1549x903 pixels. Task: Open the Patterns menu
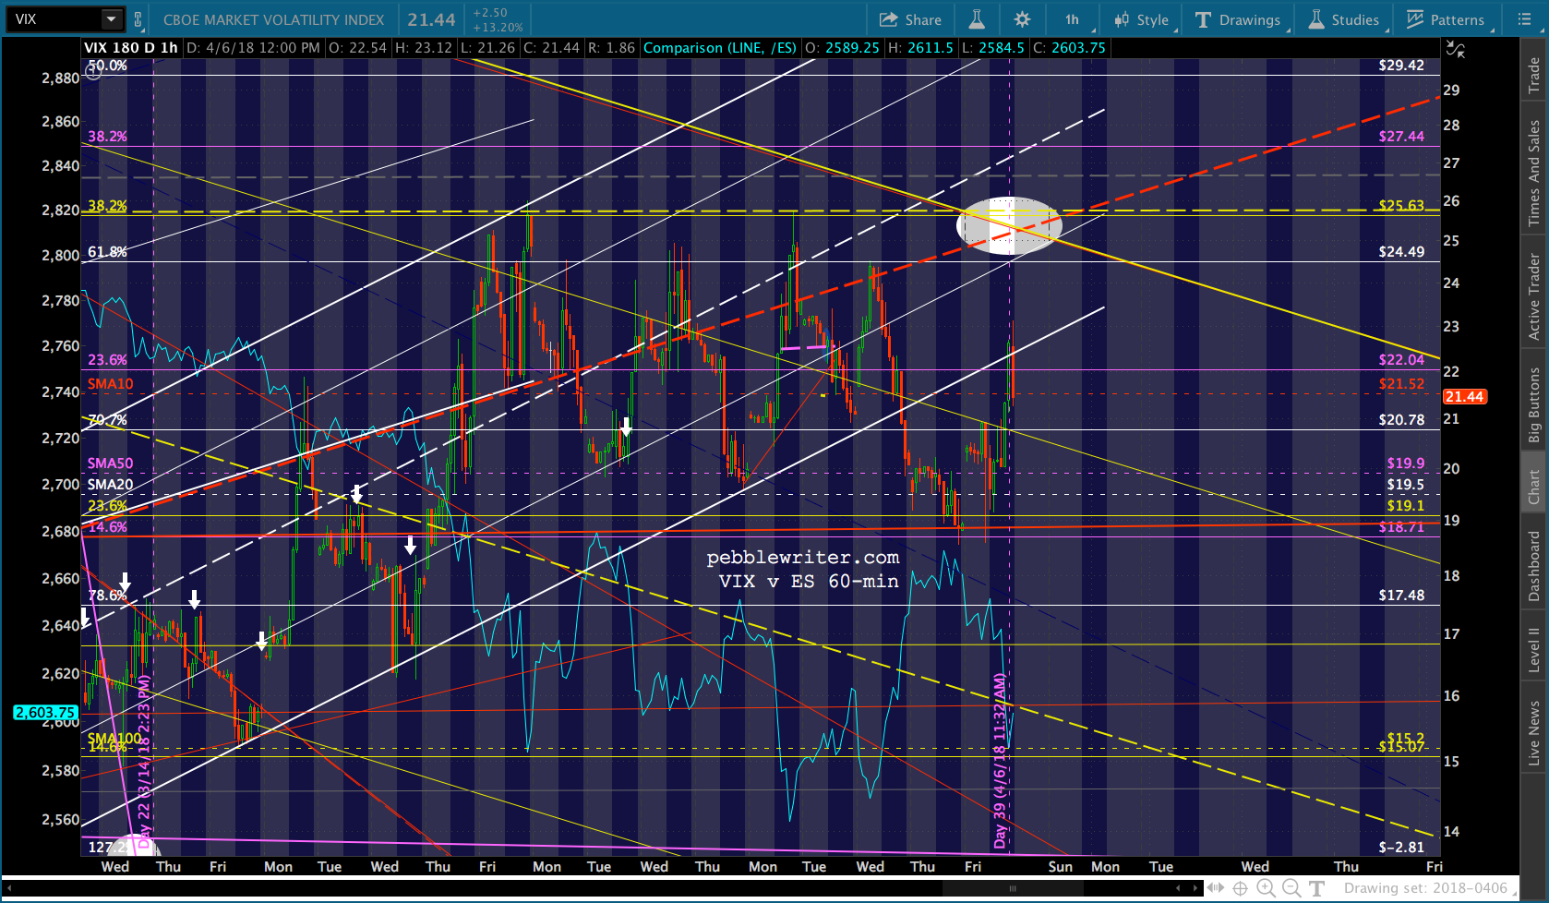tap(1446, 19)
